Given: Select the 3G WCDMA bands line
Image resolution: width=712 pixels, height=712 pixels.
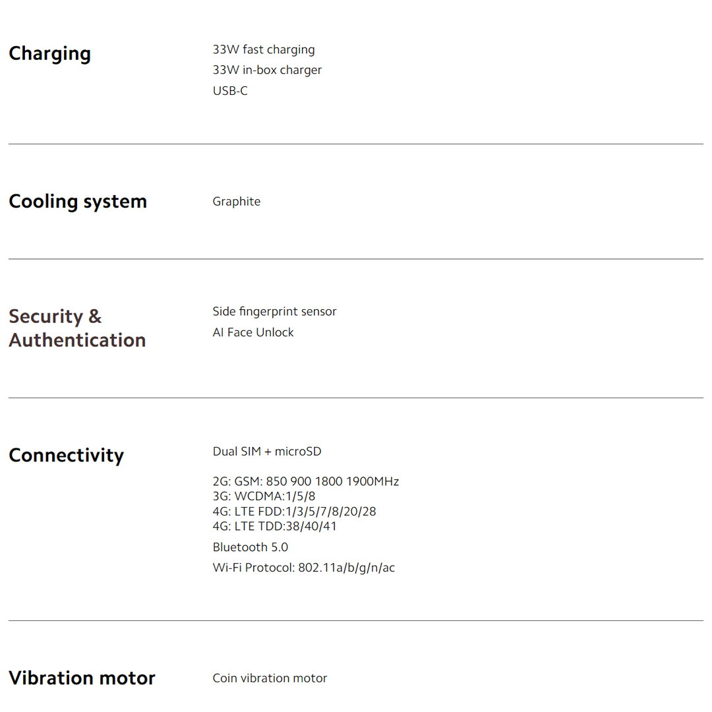Looking at the screenshot, I should pos(264,496).
